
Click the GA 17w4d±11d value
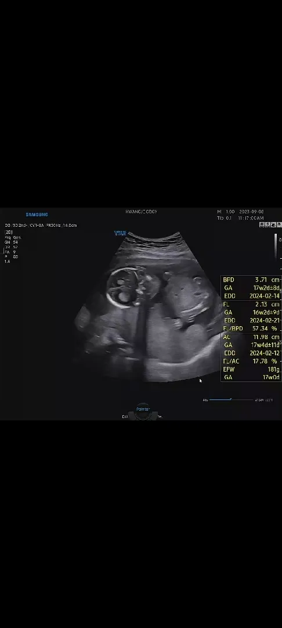tap(251, 345)
